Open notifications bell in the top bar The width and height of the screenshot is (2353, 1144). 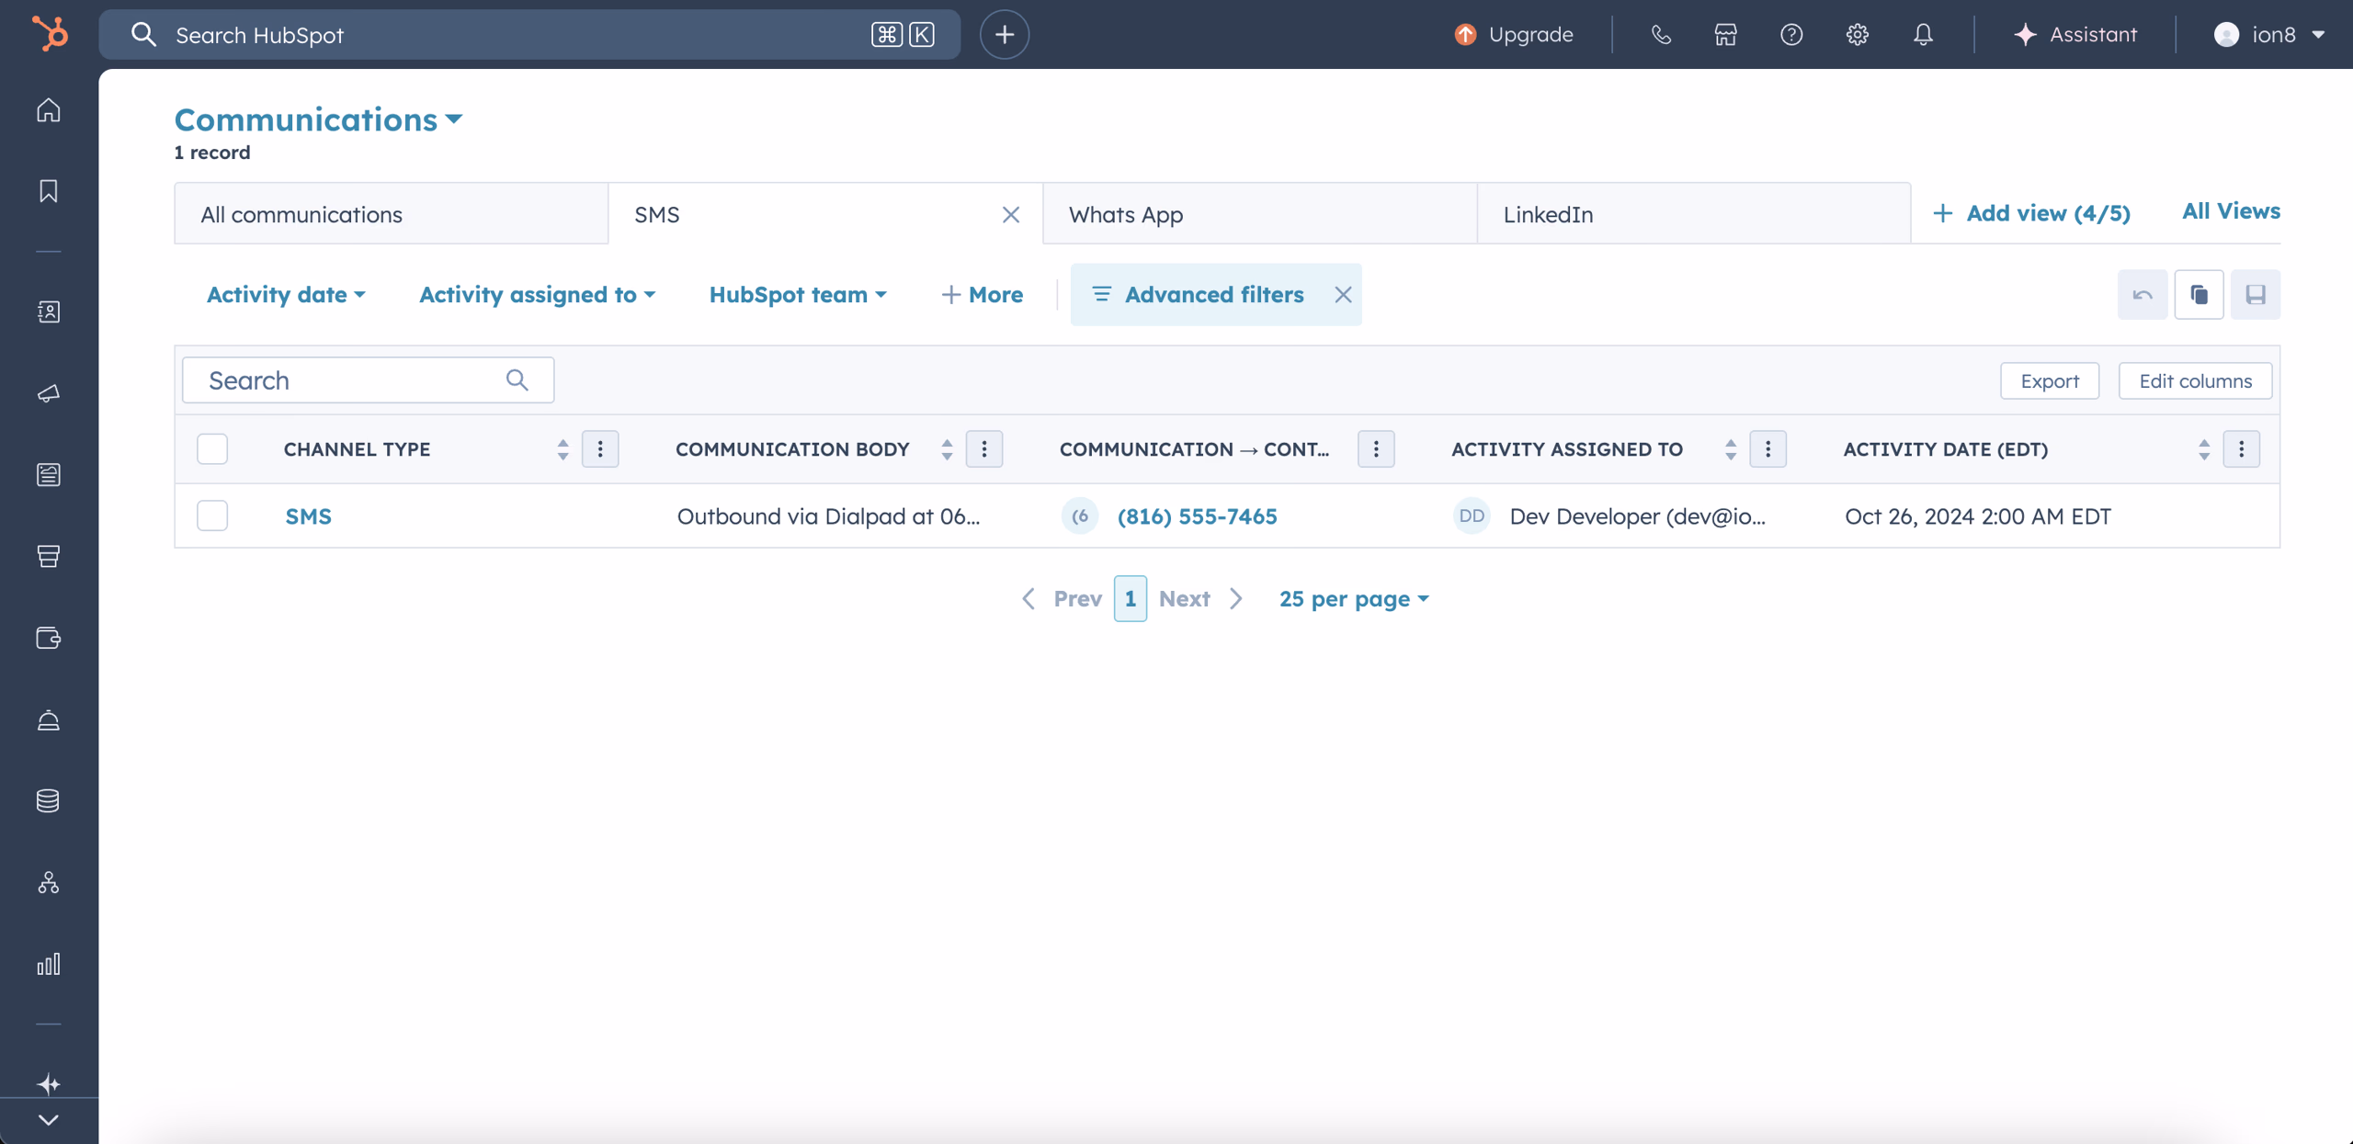[x=1922, y=34]
